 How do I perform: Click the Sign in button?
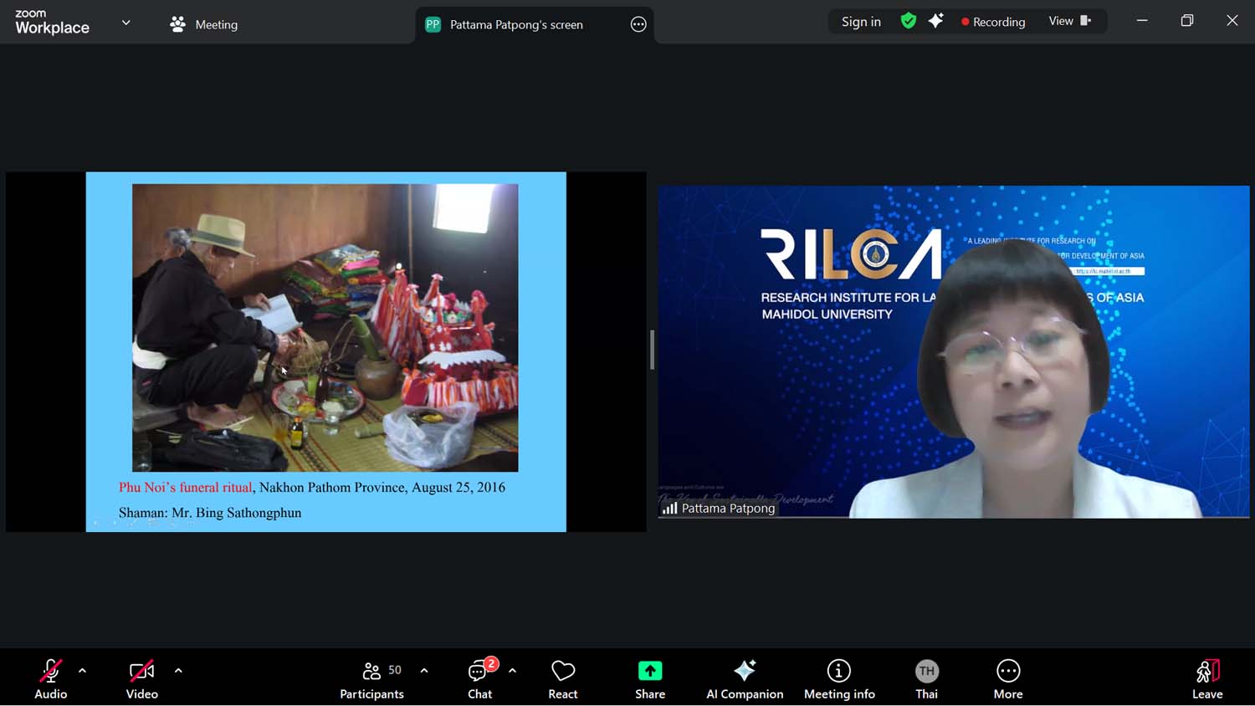pyautogui.click(x=861, y=22)
